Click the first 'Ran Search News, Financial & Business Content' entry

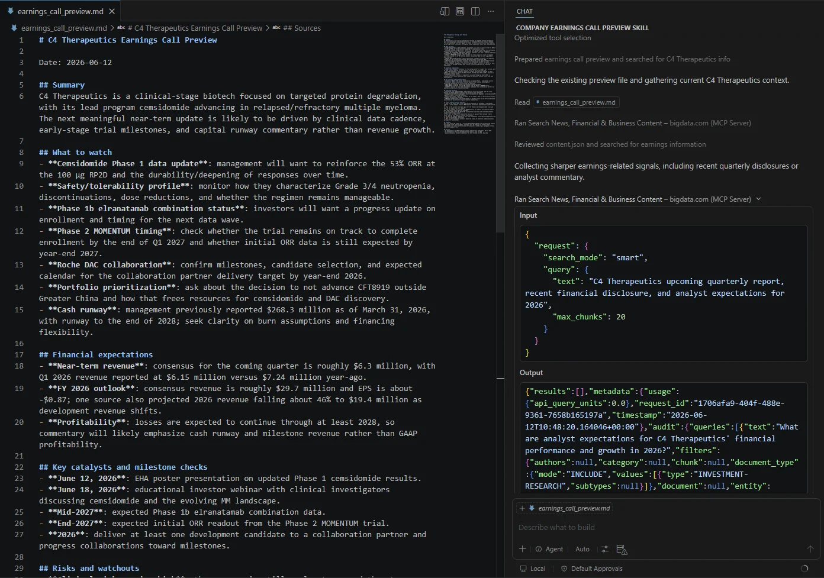(632, 123)
